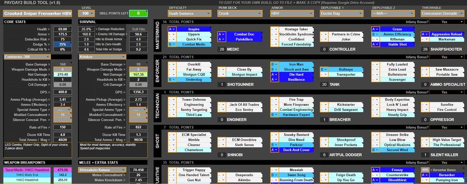This screenshot has height=184, width=467.
Task: Change Second Wind skill level selector
Action: coord(375,150)
